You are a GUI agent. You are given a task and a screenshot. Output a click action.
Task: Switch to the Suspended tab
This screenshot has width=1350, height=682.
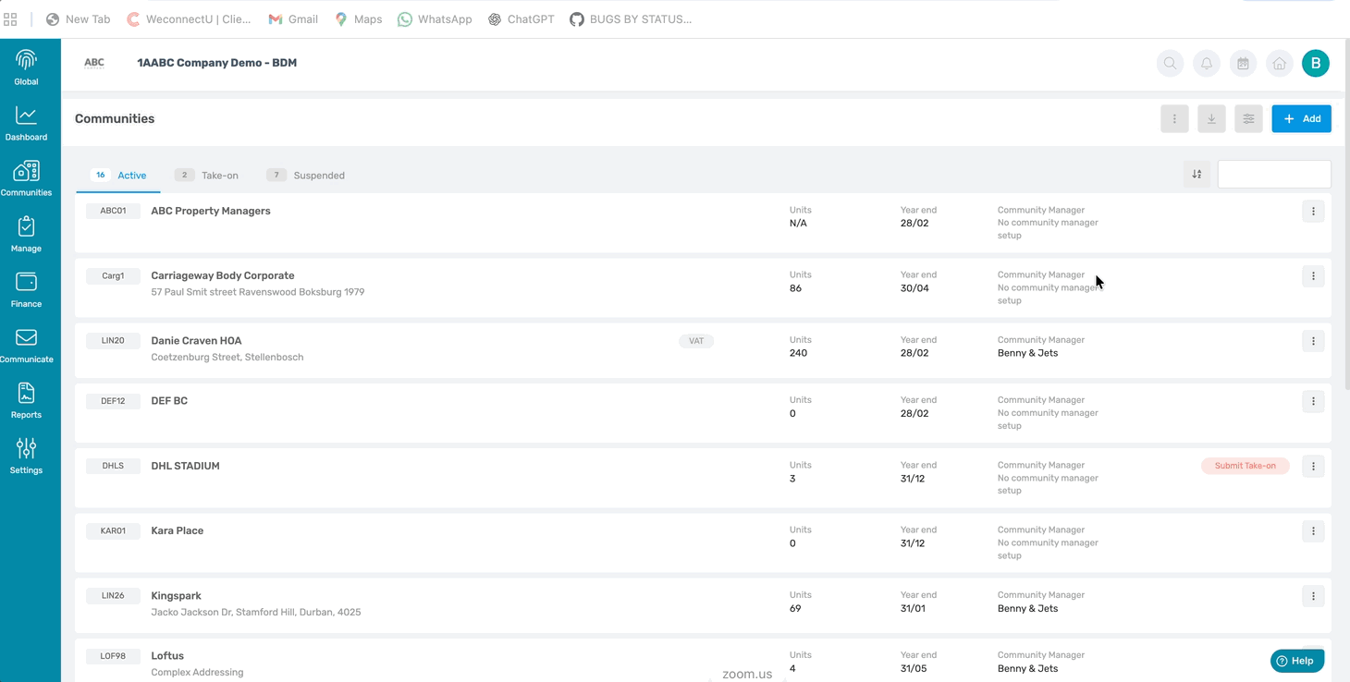pyautogui.click(x=306, y=175)
